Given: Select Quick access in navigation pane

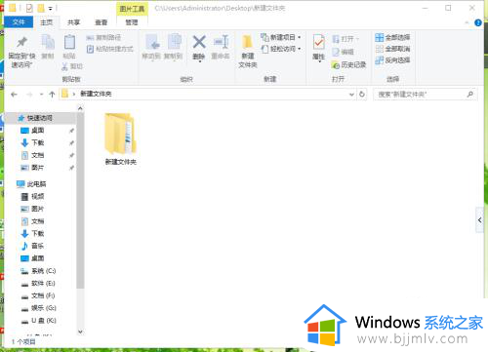Looking at the screenshot, I should 40,118.
